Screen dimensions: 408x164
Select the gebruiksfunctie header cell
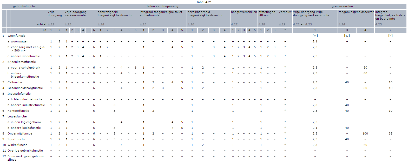[24, 6]
